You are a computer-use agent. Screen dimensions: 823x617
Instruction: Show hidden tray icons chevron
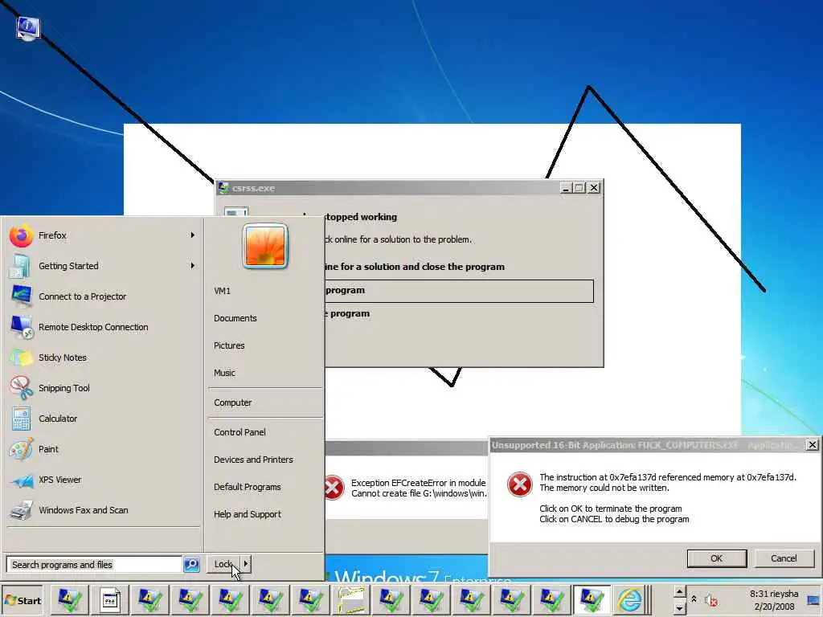[694, 599]
